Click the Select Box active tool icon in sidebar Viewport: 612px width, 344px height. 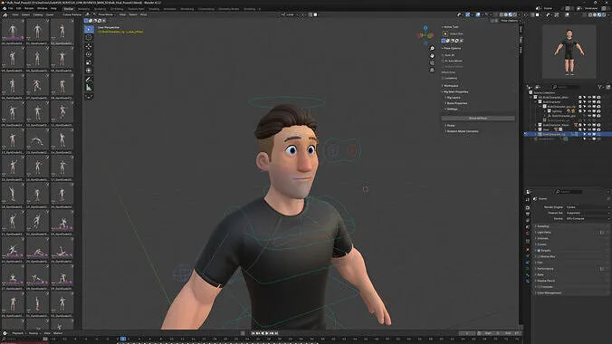445,34
